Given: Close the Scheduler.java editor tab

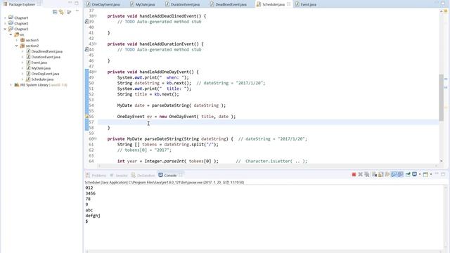Looking at the screenshot, I should click(x=289, y=4).
